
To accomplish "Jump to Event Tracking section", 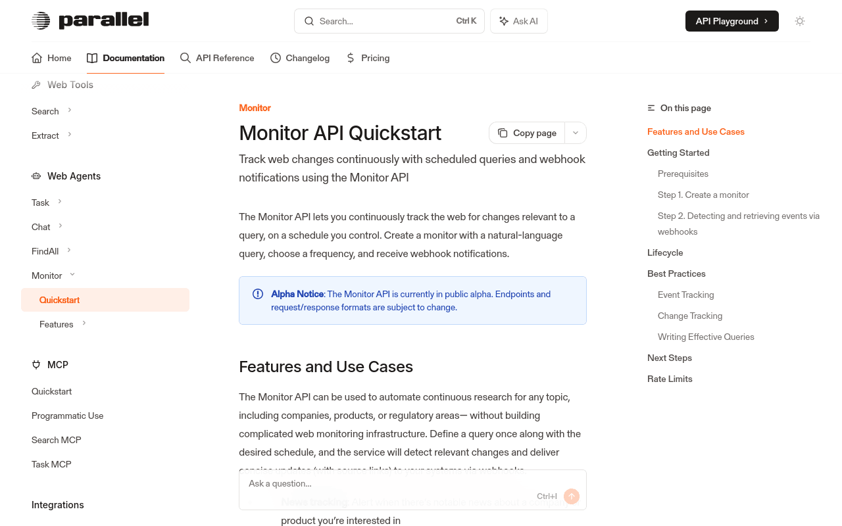I will 685,295.
